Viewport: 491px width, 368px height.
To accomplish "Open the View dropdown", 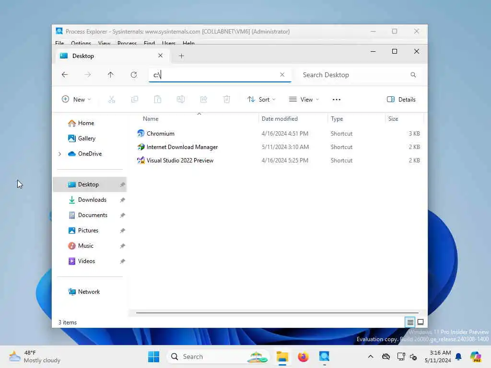I will (304, 100).
